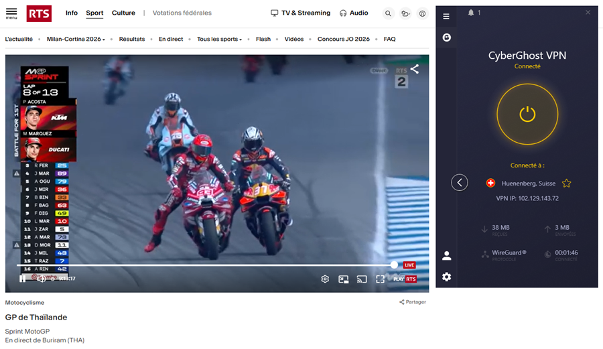Open CyberGhost settings gear

click(446, 277)
